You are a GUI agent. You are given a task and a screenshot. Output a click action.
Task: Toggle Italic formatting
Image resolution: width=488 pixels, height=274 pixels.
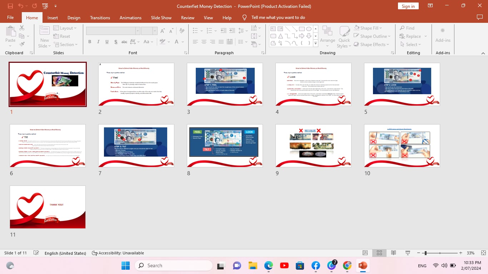pyautogui.click(x=98, y=42)
